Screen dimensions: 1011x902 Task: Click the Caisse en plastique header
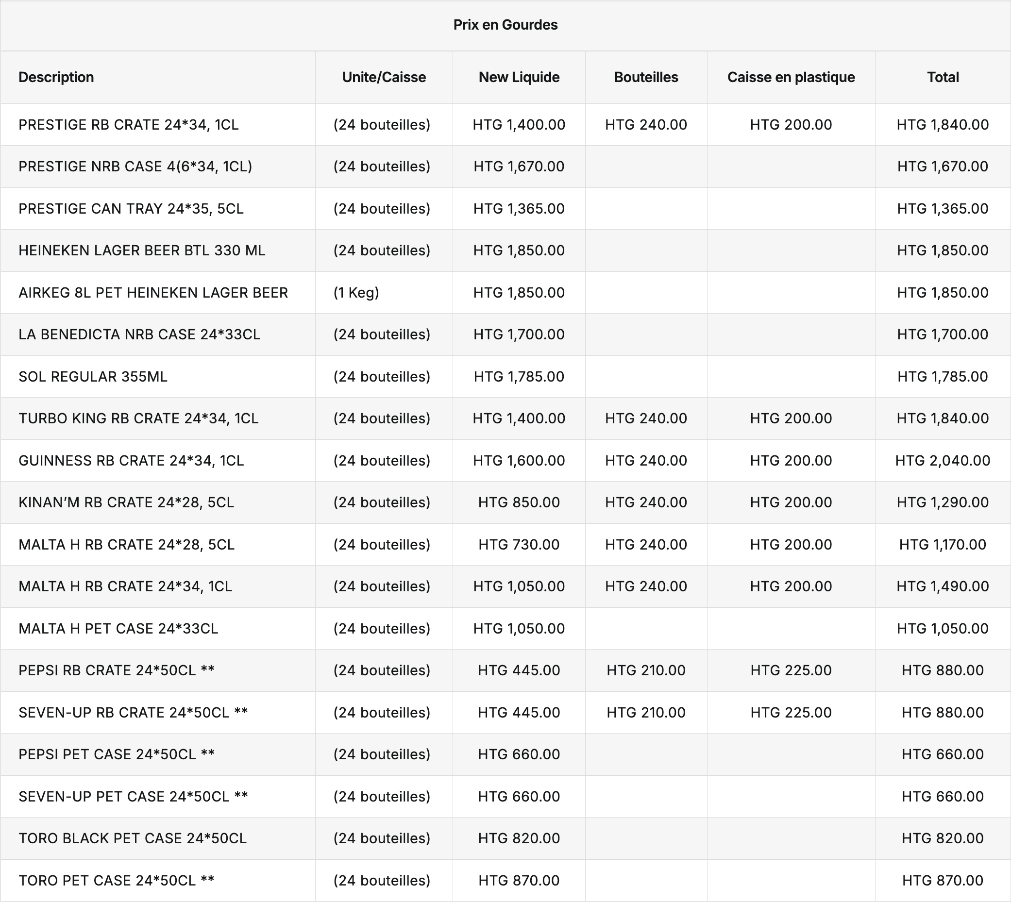[x=791, y=77]
